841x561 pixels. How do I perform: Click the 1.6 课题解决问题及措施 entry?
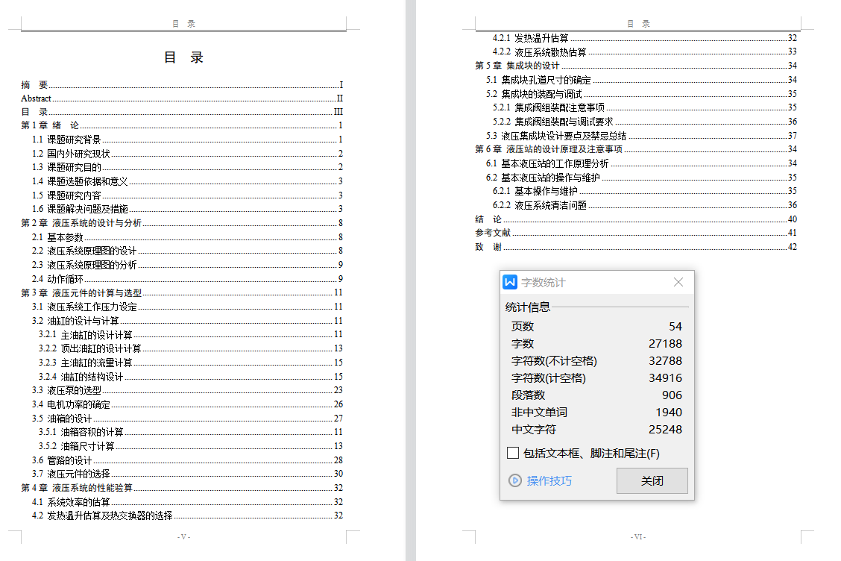[x=187, y=209]
